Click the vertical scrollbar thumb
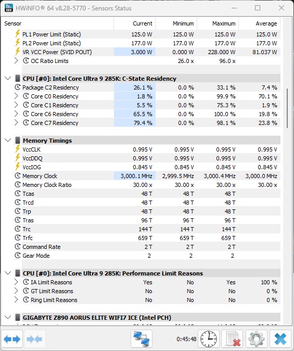The width and height of the screenshot is (294, 351). tap(287, 108)
